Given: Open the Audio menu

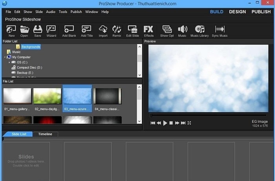Looking at the screenshot, I should 51,12.
